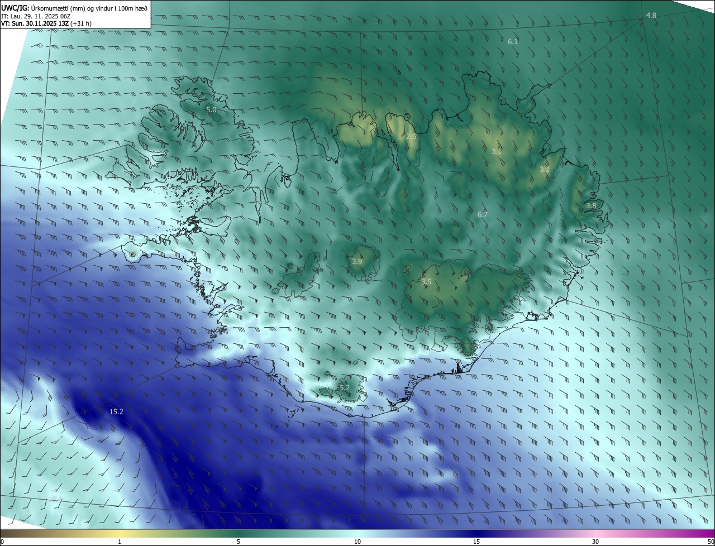This screenshot has width=715, height=546.
Task: Click the 3.5 value label
Action: (x=426, y=282)
